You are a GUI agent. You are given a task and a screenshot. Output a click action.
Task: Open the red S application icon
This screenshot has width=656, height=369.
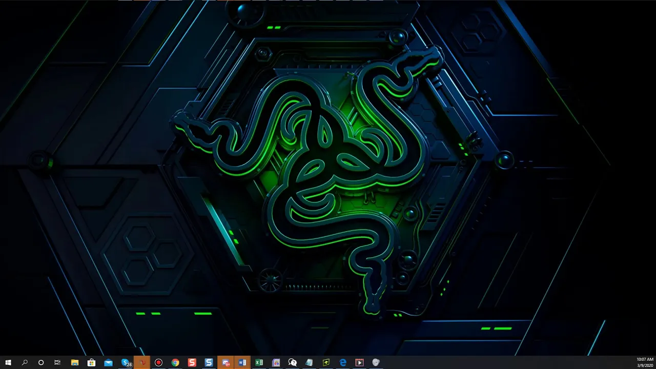pyautogui.click(x=192, y=362)
